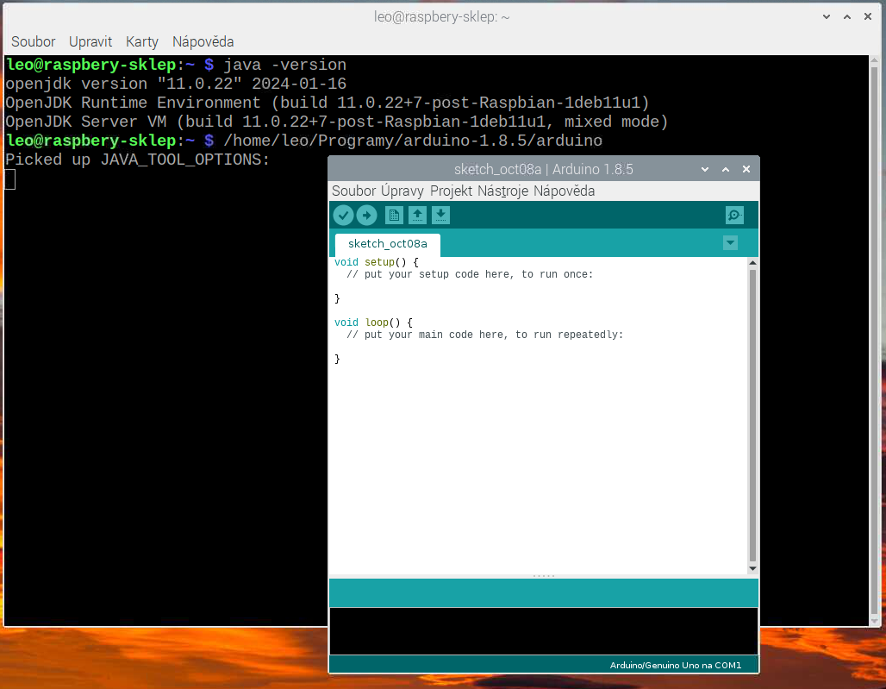Screen dimensions: 886x689
Task: Click the arduino-1.8.5/arduino command path
Action: click(413, 141)
